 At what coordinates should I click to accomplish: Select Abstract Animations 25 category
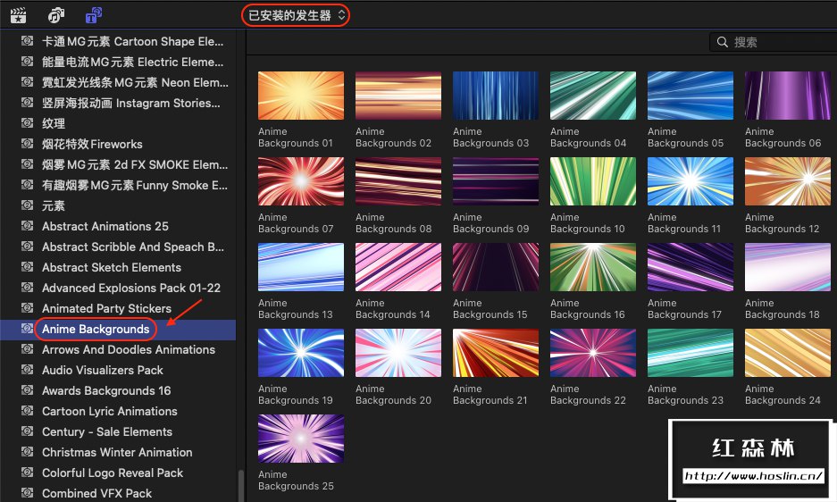[x=118, y=226]
